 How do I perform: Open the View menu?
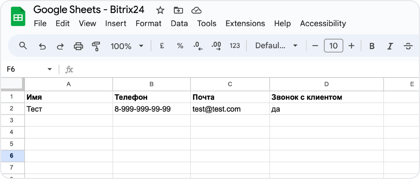coord(87,23)
